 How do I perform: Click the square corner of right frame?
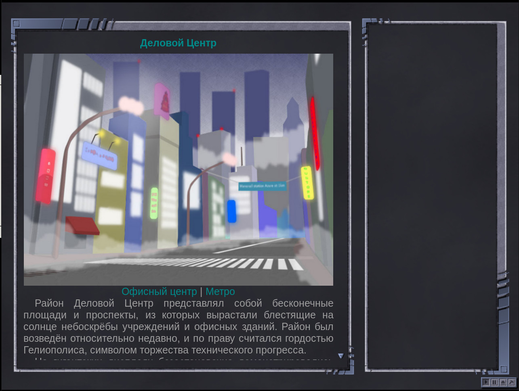coord(503,369)
